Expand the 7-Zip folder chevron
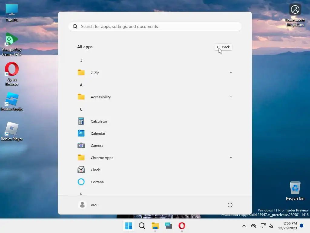The height and width of the screenshot is (233, 310). [x=231, y=73]
